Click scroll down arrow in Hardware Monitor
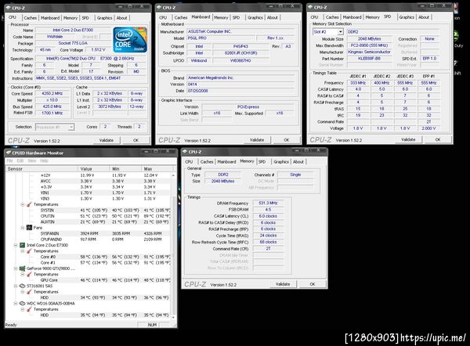Viewport: 470px width, 346px height. (x=173, y=316)
